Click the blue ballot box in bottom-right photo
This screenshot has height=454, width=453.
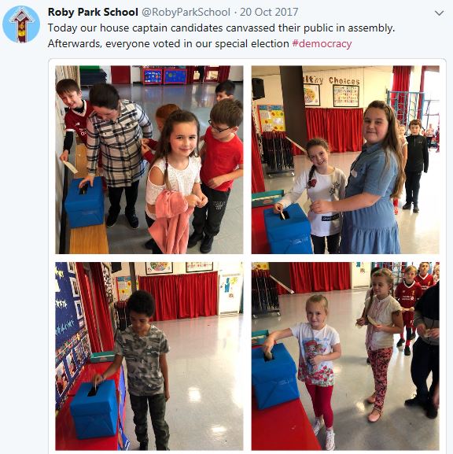click(x=275, y=376)
